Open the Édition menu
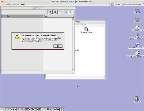144x111 pixels. point(16,4)
